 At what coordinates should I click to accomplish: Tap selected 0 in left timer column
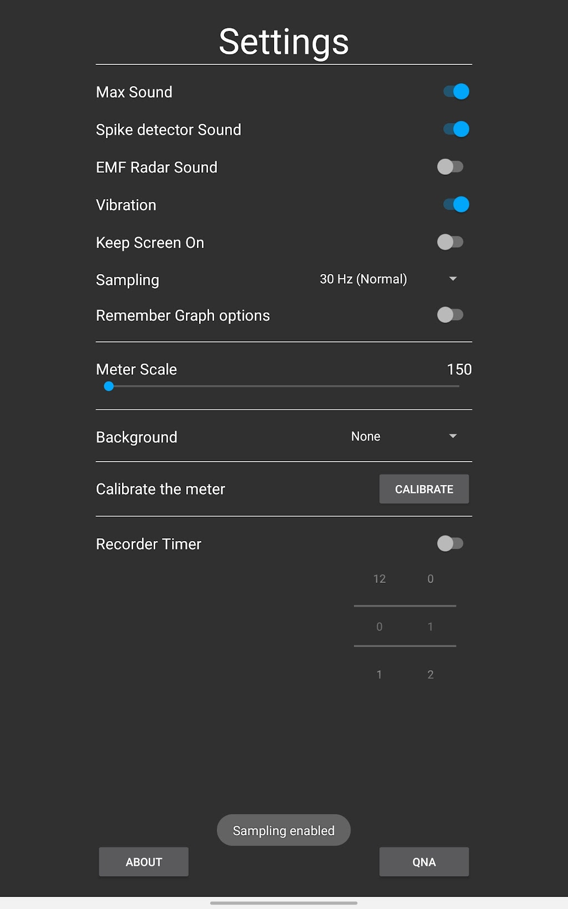click(379, 627)
